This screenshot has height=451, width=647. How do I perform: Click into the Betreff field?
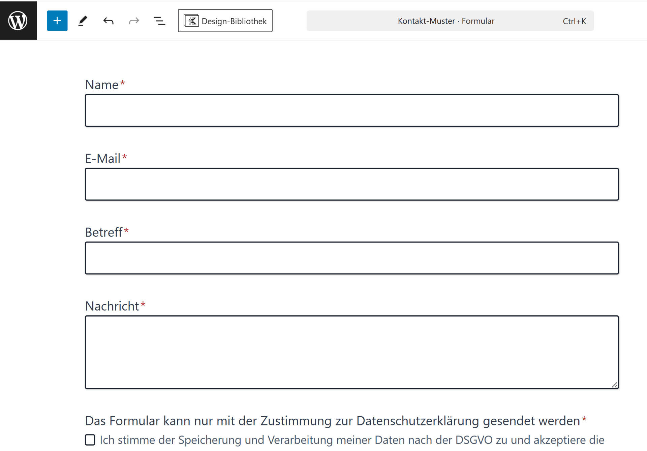pyautogui.click(x=351, y=258)
